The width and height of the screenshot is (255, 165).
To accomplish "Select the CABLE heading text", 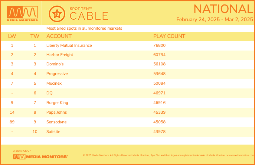I will (89, 16).
